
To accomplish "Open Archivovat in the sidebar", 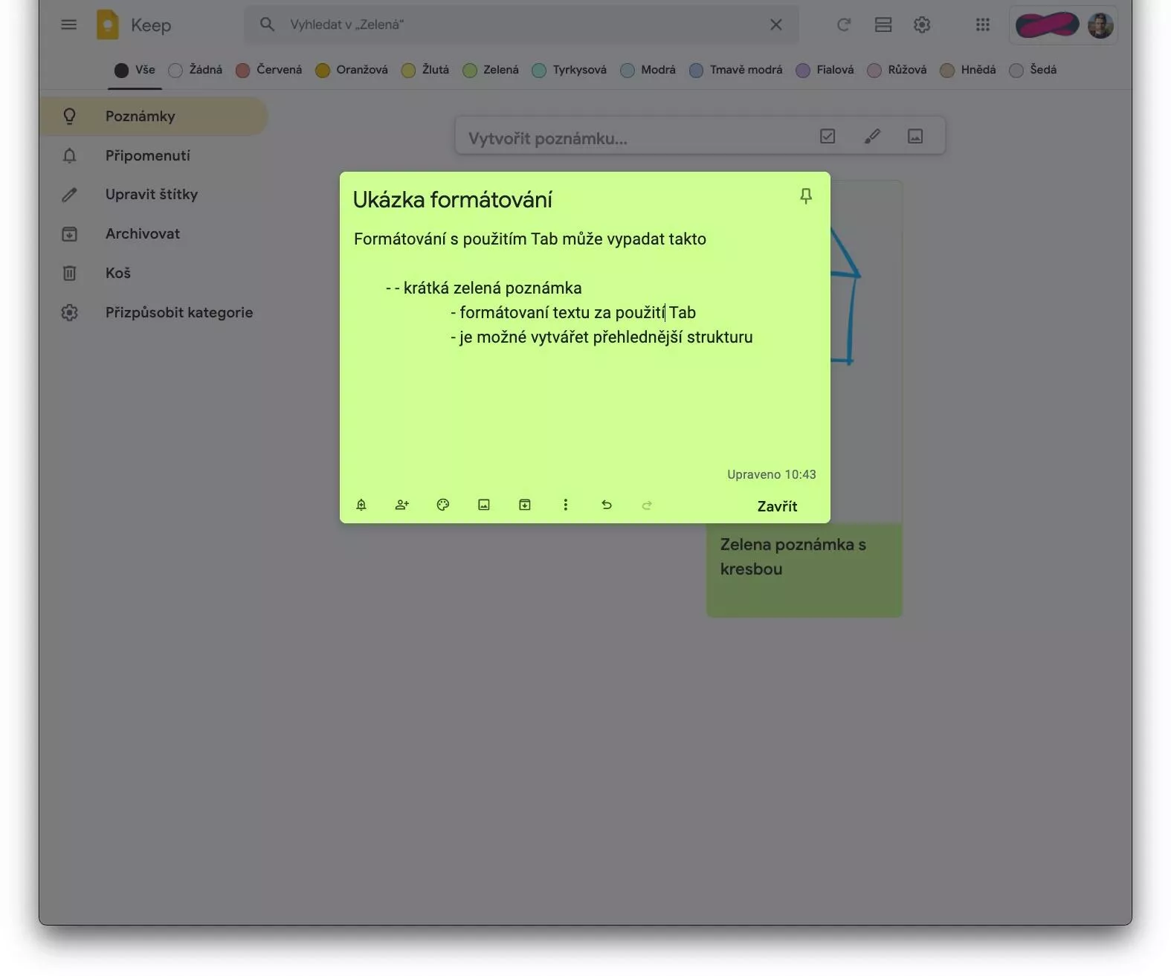I will (153, 234).
